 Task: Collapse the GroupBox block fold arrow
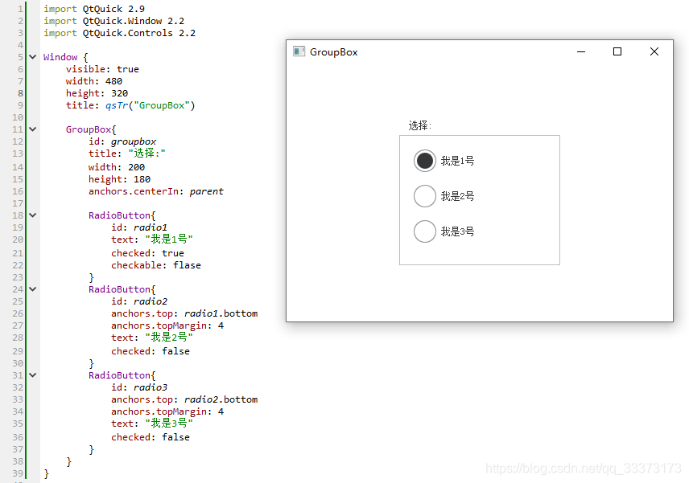pyautogui.click(x=32, y=129)
